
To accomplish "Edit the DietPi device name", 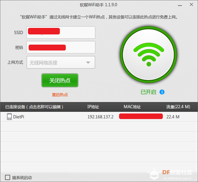I will (18, 117).
